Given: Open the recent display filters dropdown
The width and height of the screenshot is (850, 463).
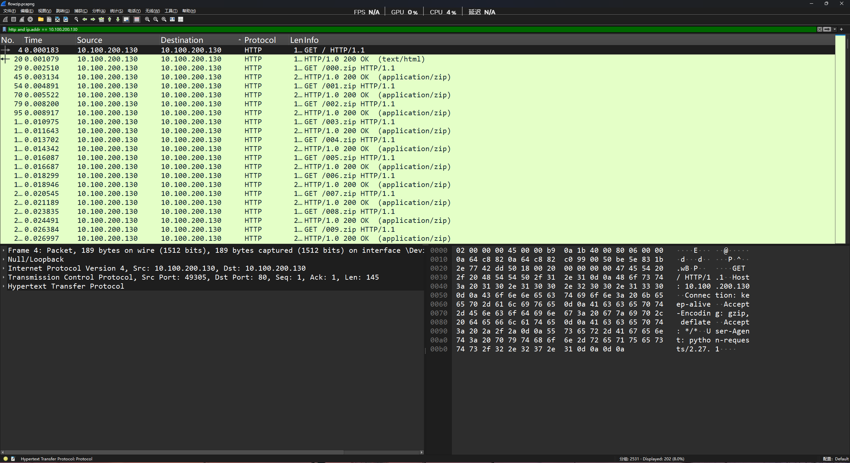Looking at the screenshot, I should (x=835, y=29).
